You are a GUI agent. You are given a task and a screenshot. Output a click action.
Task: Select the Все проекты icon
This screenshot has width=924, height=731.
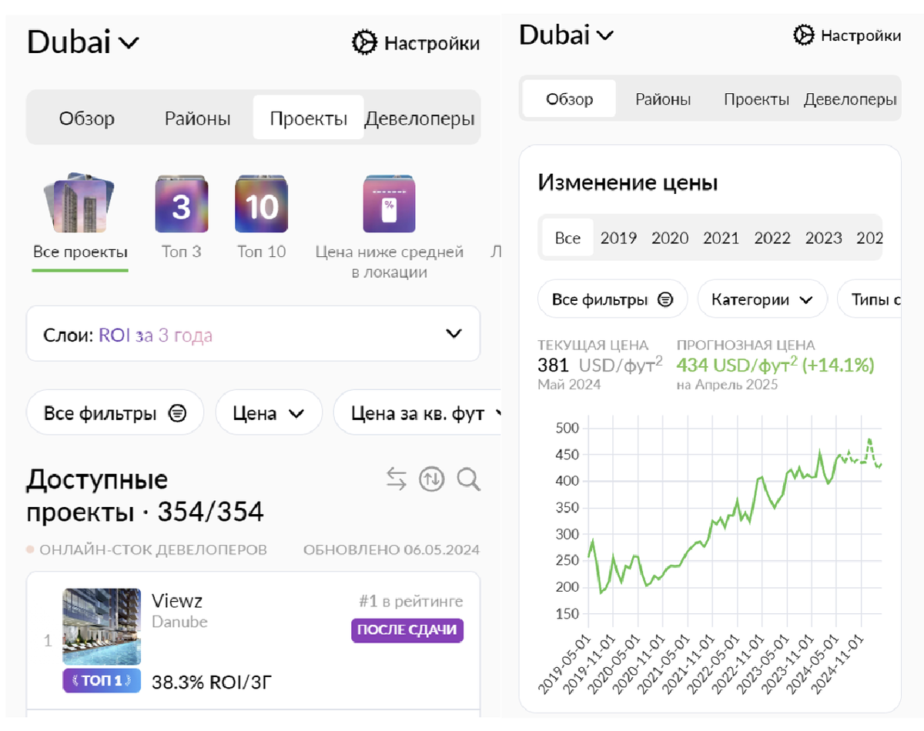[x=80, y=204]
